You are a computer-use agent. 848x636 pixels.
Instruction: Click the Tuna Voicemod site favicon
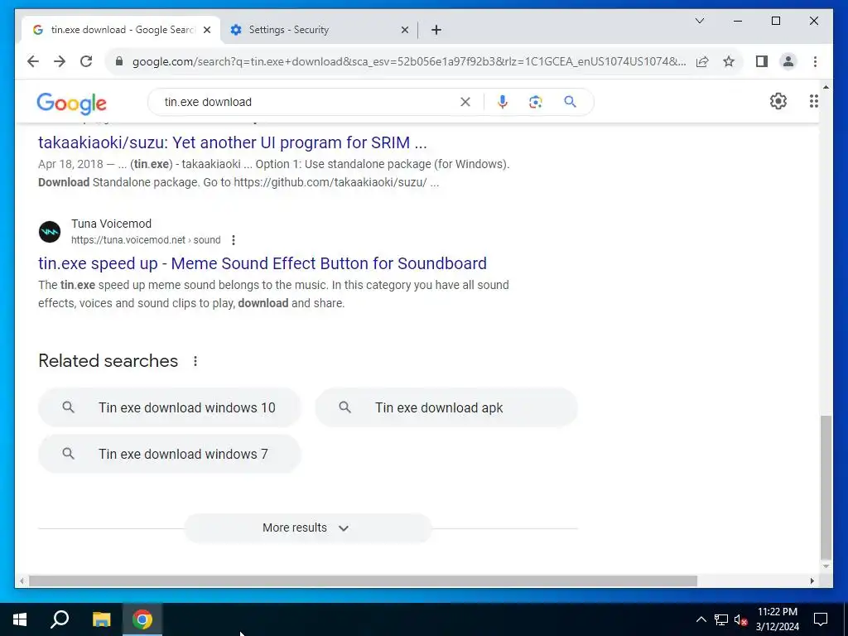coord(50,232)
